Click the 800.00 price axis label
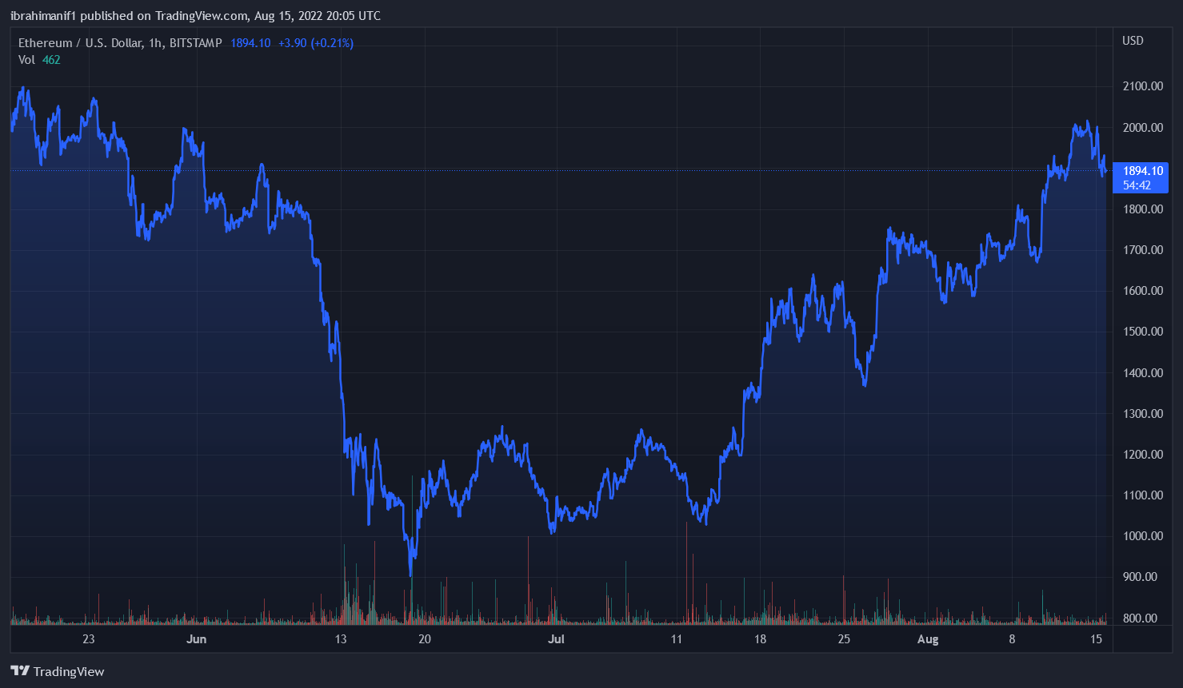The width and height of the screenshot is (1183, 688). click(x=1143, y=618)
